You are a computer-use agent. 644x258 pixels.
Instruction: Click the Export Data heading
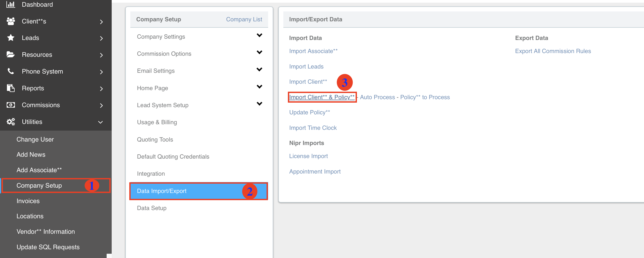click(532, 38)
